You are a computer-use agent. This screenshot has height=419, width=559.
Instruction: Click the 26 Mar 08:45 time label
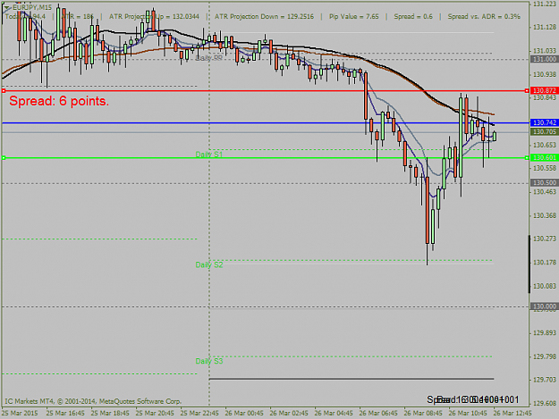tap(423, 414)
